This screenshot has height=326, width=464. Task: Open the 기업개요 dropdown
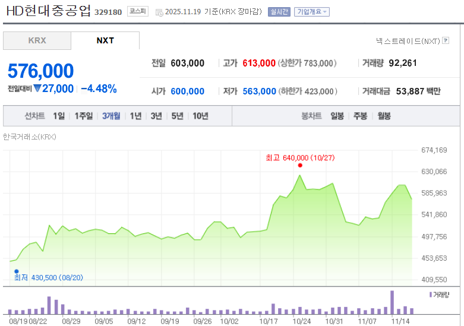point(311,12)
